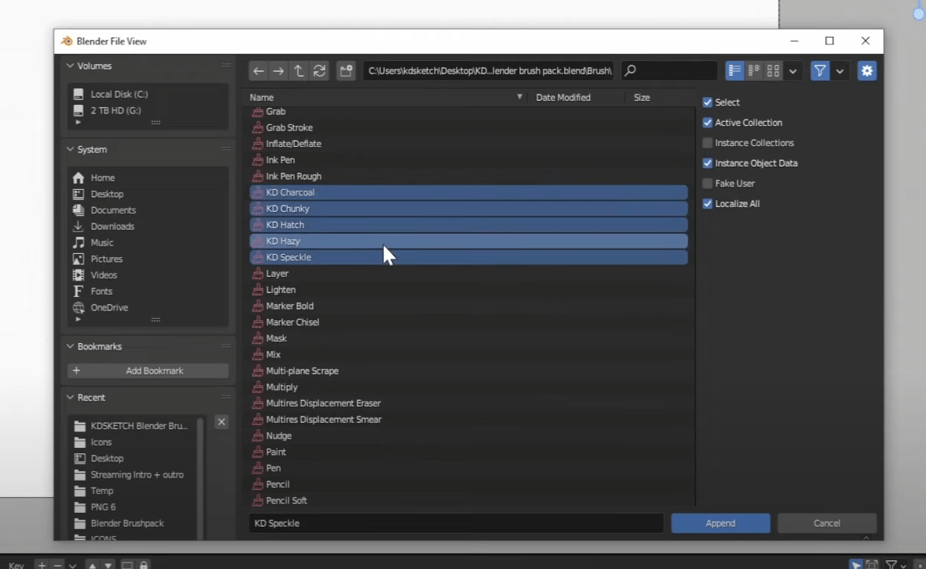Refresh the file list
This screenshot has width=926, height=569.
point(320,71)
